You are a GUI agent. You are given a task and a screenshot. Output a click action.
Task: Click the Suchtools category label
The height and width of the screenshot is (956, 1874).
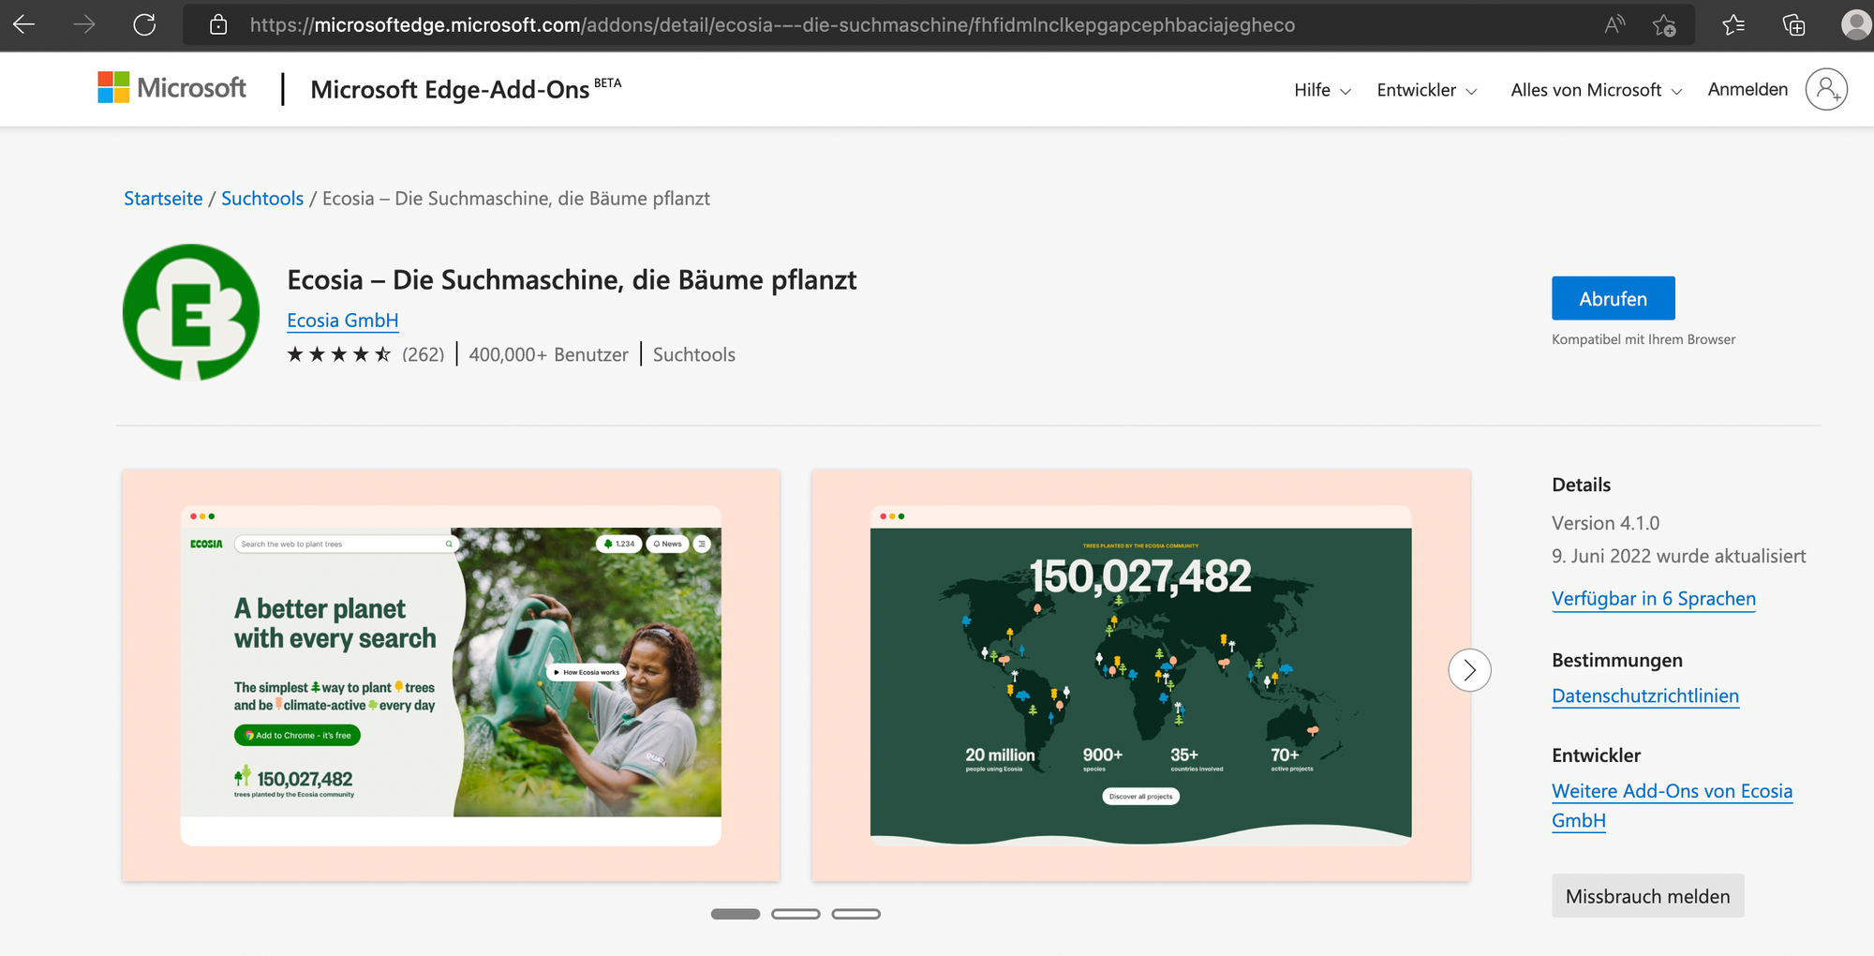coord(694,354)
